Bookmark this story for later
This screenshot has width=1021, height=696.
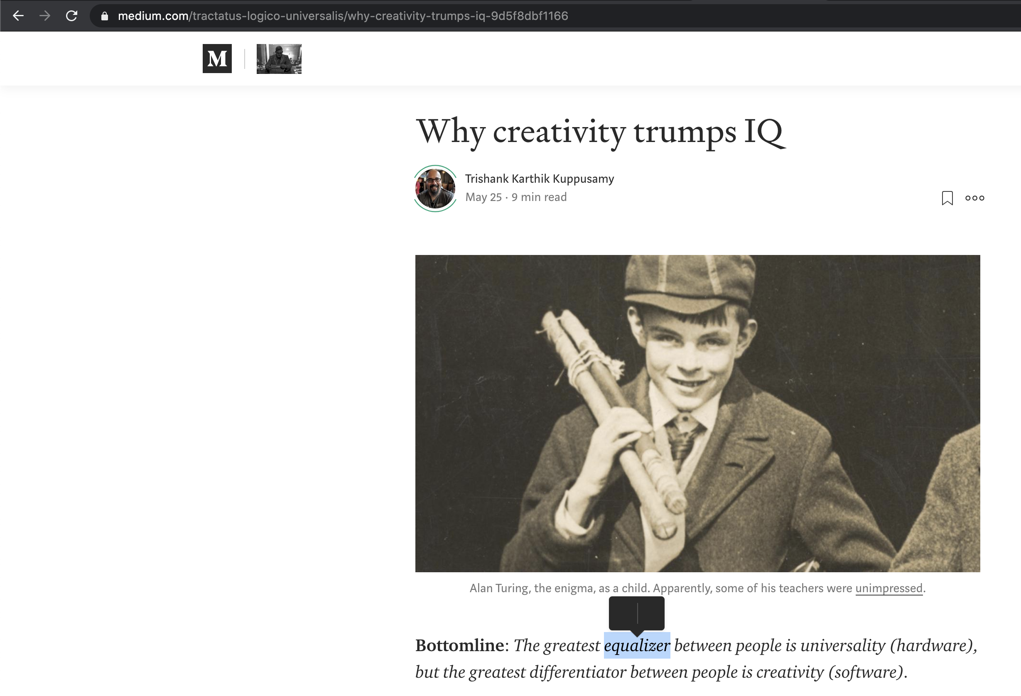click(x=947, y=198)
